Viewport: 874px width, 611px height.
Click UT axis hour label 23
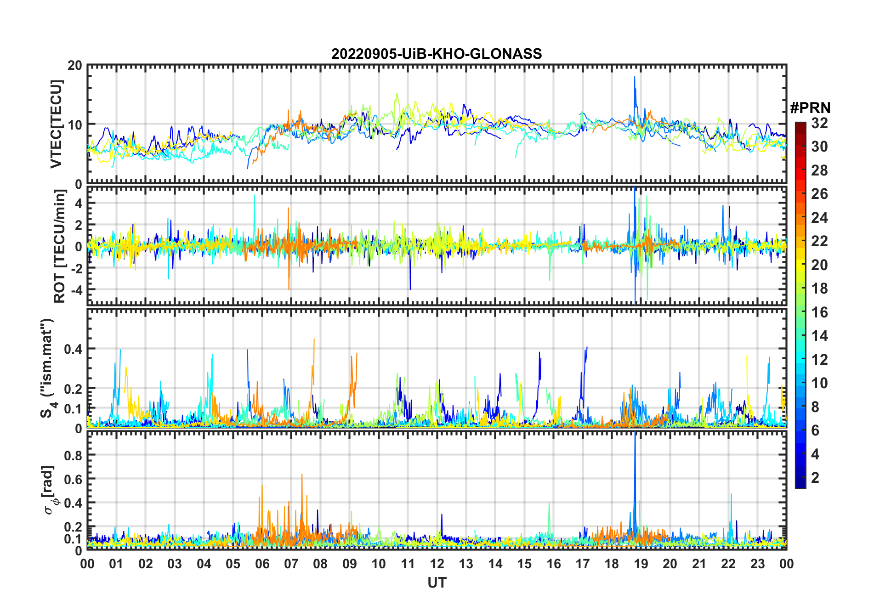click(757, 564)
